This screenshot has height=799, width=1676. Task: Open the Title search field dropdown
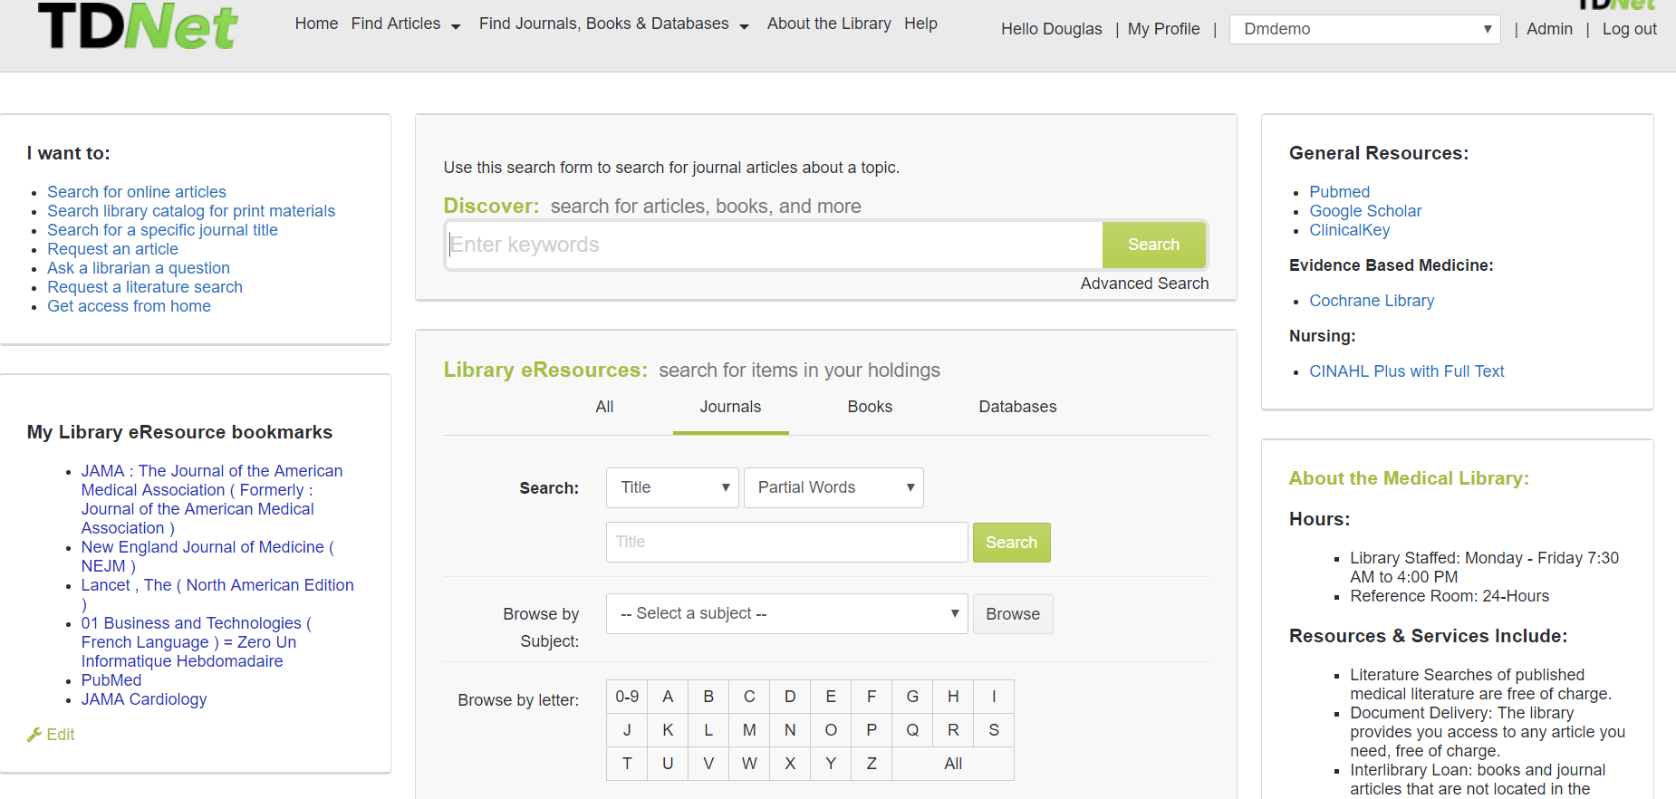coord(672,487)
